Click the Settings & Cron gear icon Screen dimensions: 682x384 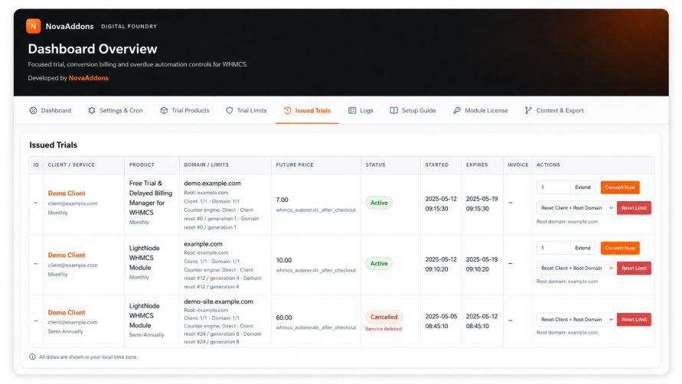coord(91,110)
